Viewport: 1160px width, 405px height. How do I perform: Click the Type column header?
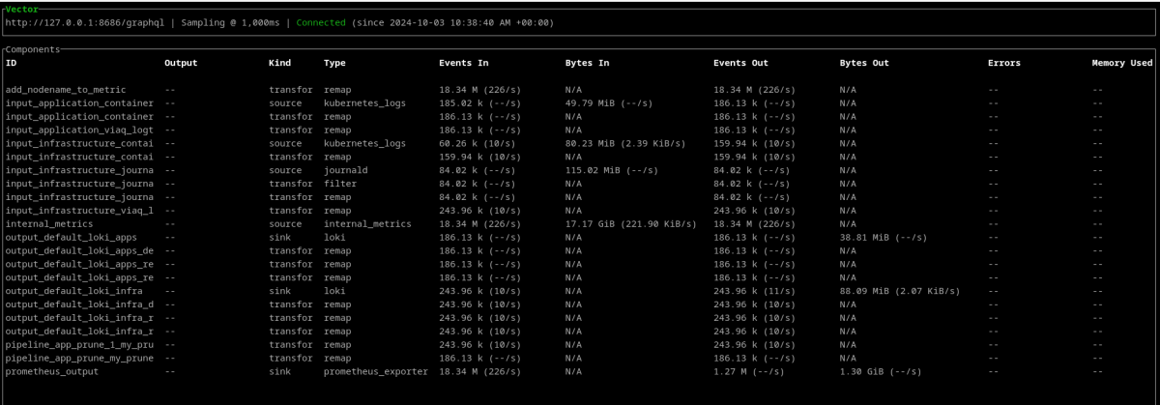click(x=334, y=63)
